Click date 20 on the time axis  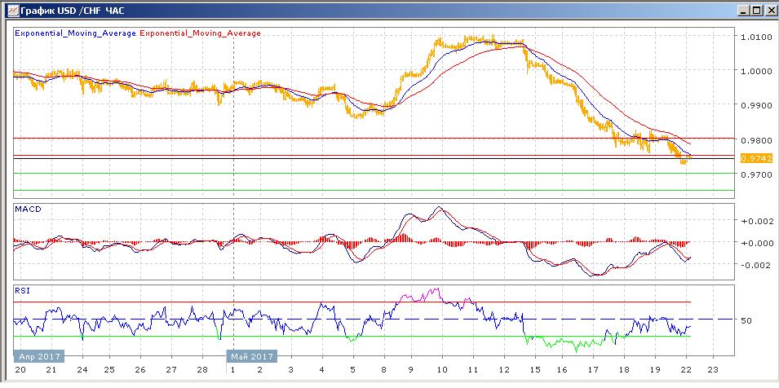[20, 370]
